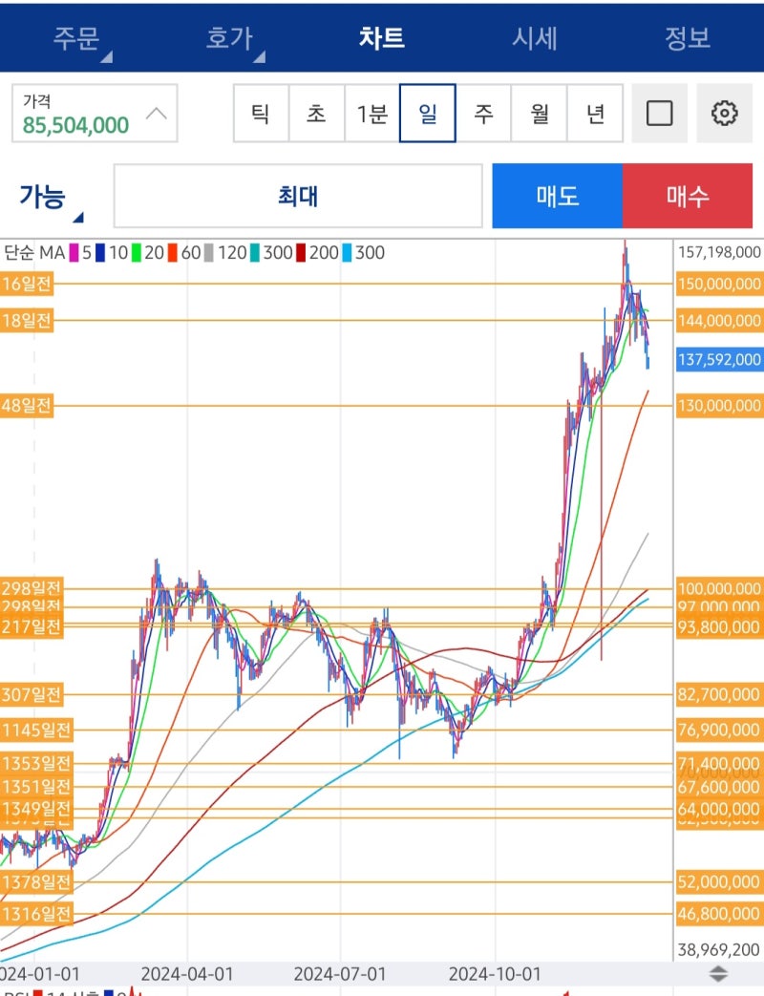Click the 2024-07-01 date axis label
Screen dimensions: 764x996
click(x=340, y=974)
